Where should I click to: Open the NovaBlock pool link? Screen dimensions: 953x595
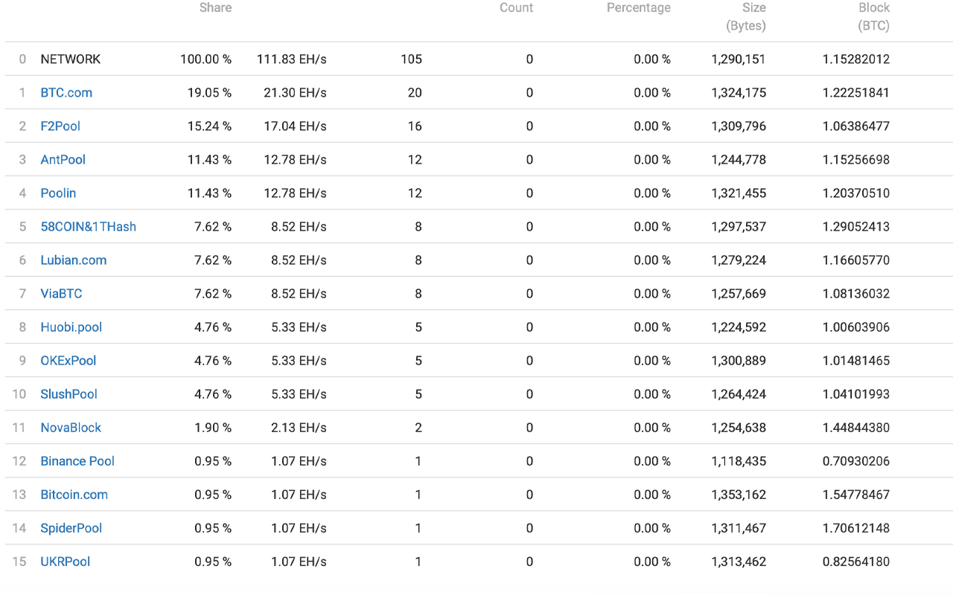tap(71, 427)
